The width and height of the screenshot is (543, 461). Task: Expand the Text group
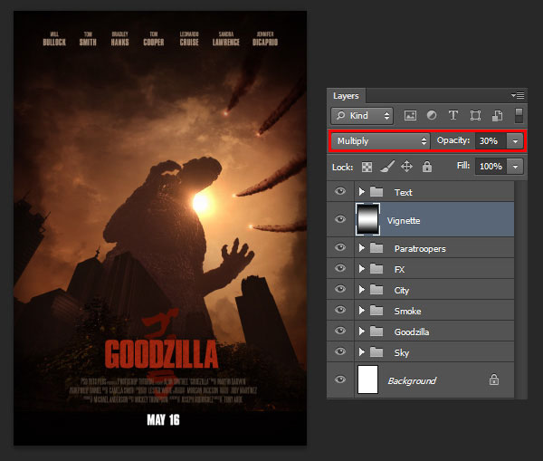pyautogui.click(x=361, y=192)
